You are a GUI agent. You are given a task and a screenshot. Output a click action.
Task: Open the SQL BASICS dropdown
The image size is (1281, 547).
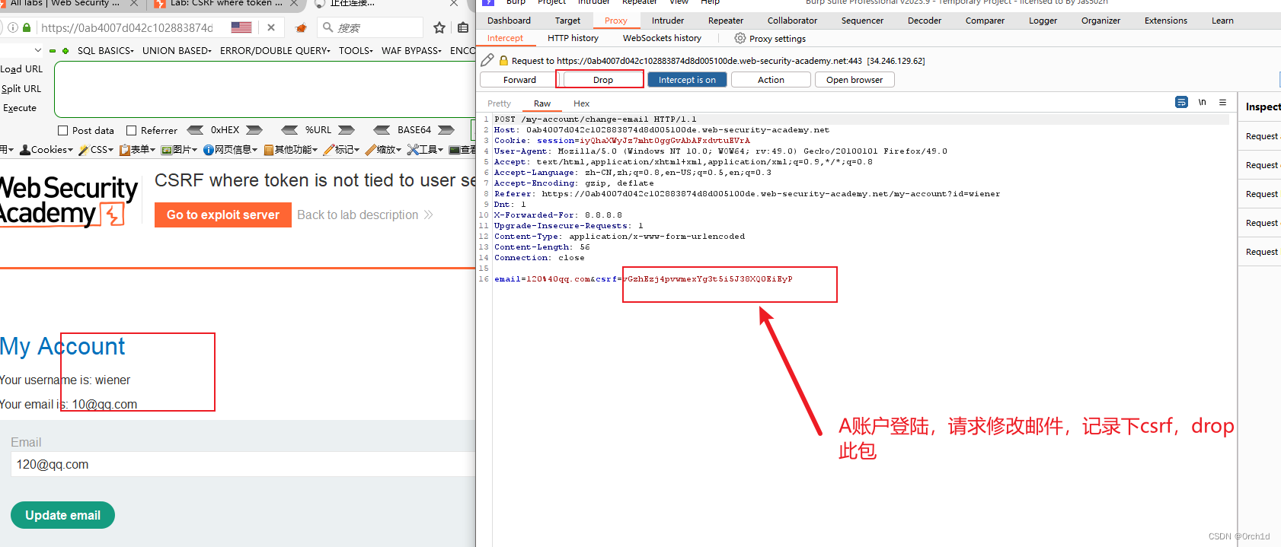(106, 51)
